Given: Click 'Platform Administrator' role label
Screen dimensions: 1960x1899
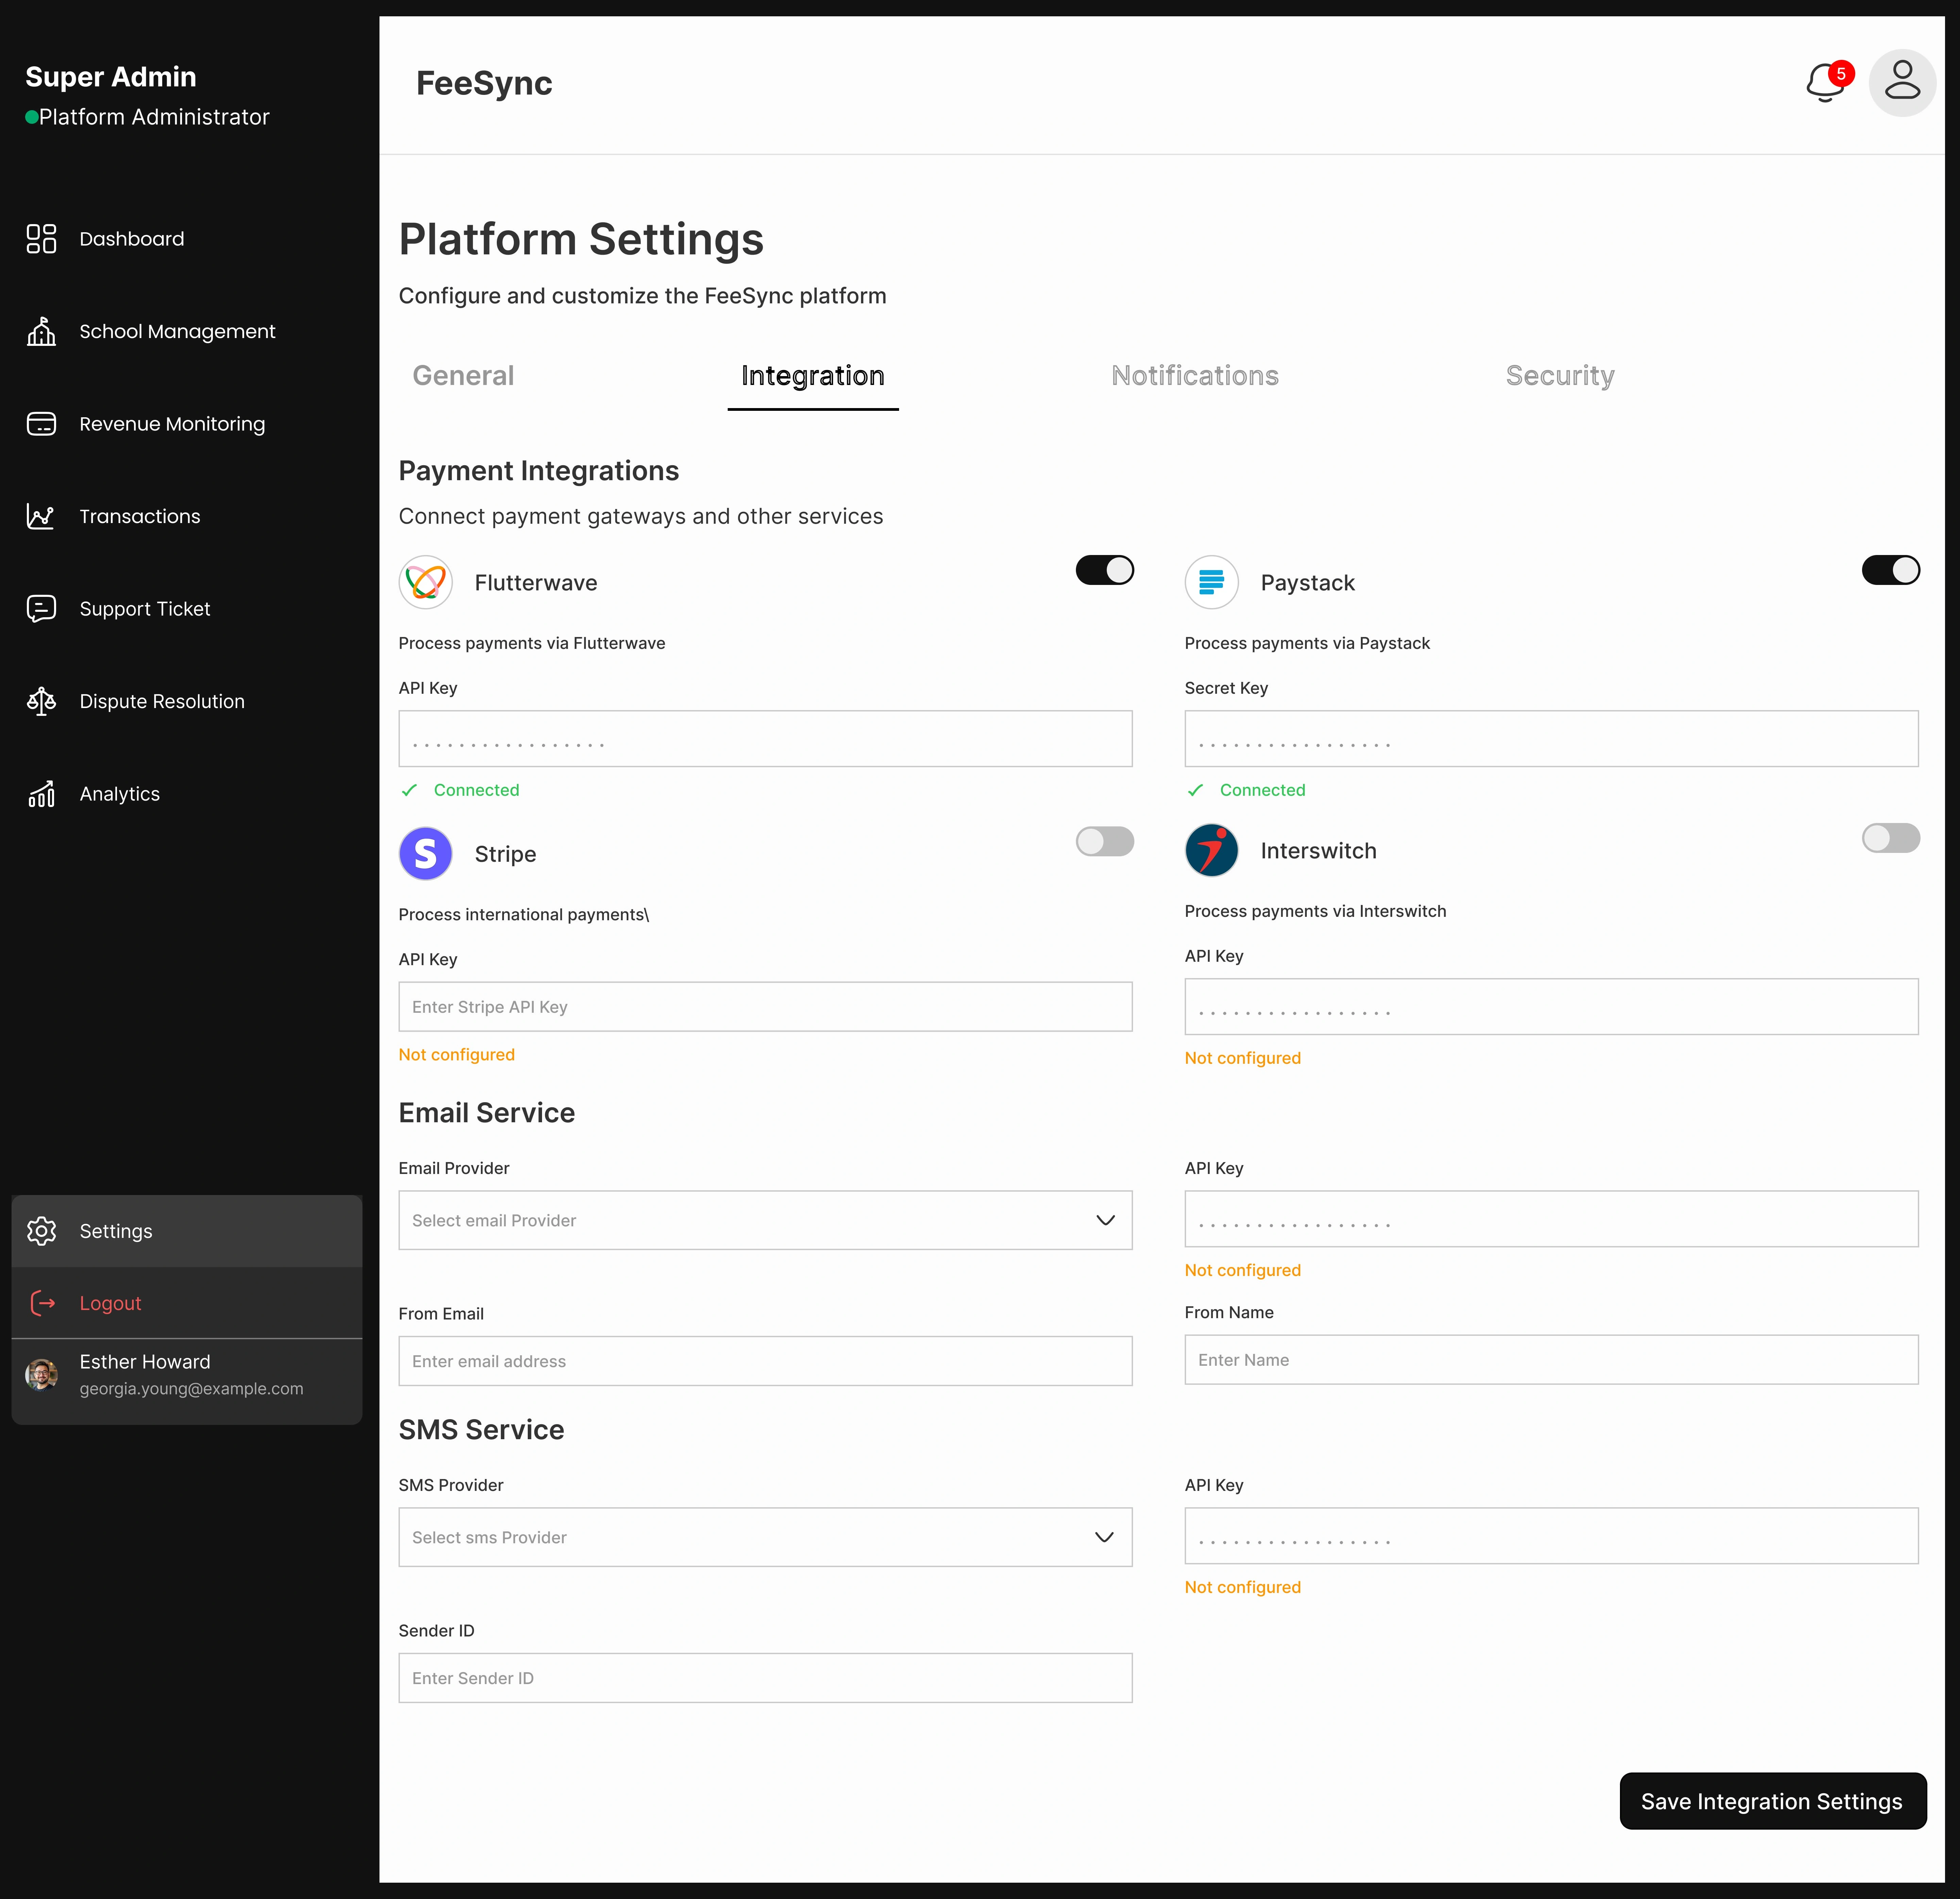Looking at the screenshot, I should coord(154,117).
